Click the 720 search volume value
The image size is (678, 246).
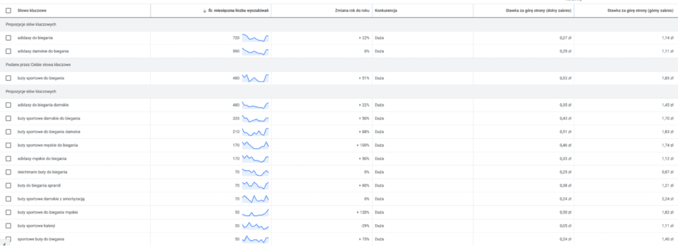236,38
